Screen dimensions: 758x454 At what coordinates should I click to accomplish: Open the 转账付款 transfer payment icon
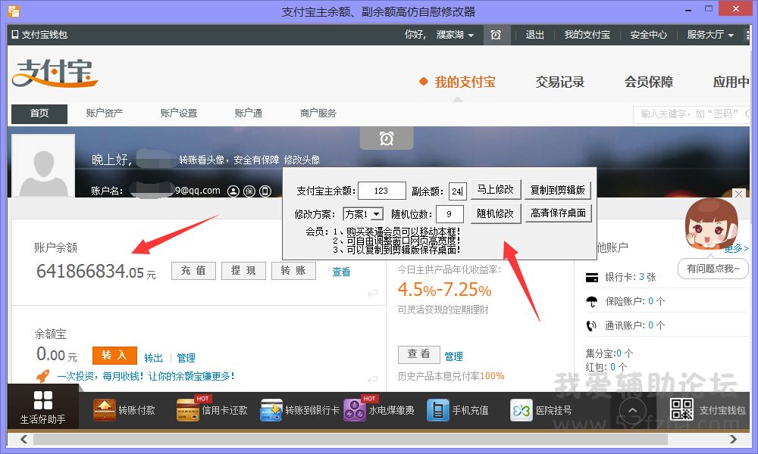(x=105, y=410)
